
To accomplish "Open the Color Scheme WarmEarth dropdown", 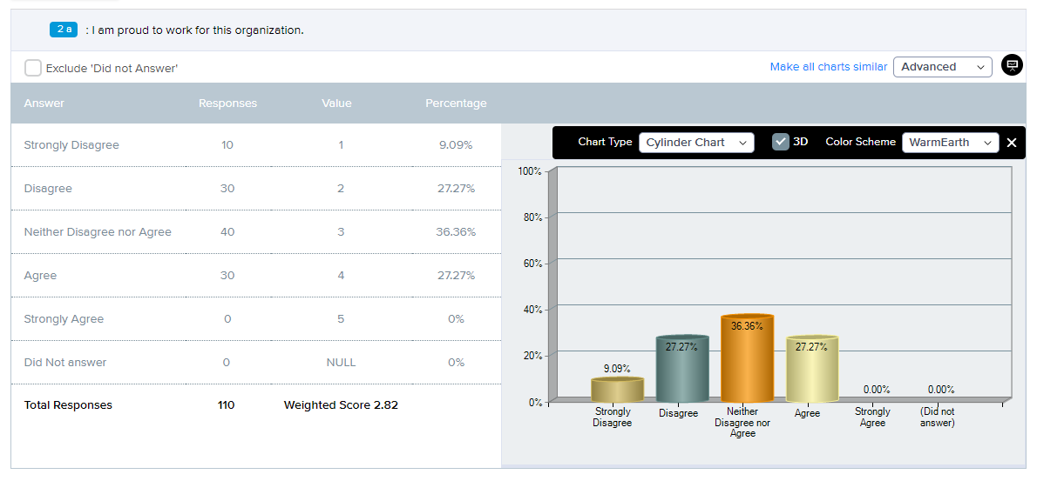I will (951, 143).
